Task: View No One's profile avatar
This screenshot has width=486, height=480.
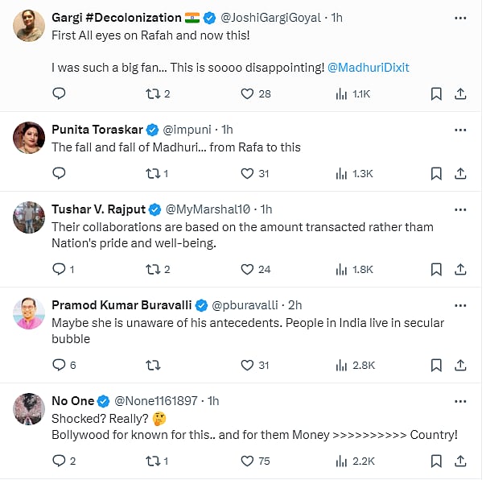Action: [29, 409]
